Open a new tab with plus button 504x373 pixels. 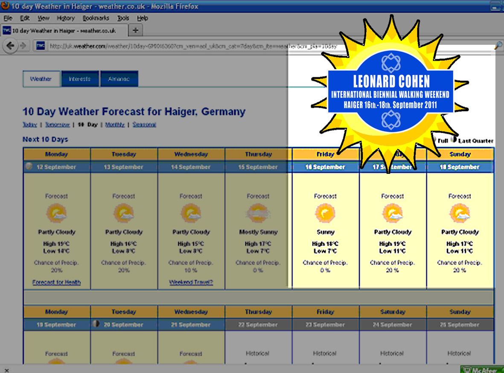coord(135,30)
